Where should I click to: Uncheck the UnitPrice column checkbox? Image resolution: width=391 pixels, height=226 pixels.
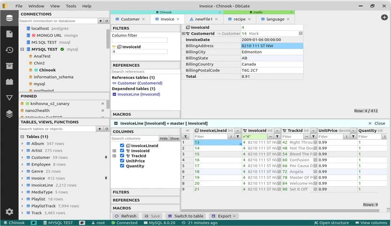tap(122, 161)
